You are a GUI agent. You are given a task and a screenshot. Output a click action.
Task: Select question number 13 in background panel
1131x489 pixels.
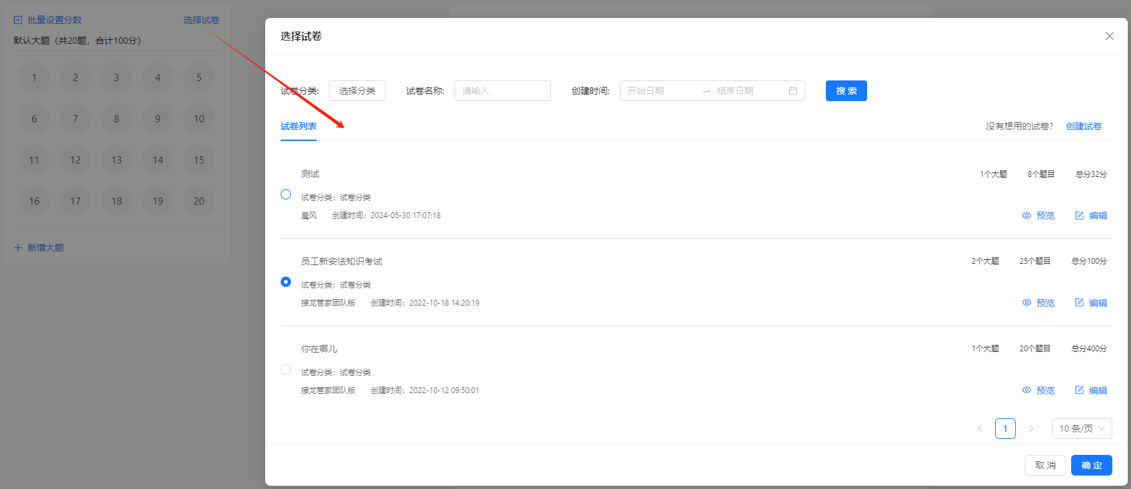117,160
